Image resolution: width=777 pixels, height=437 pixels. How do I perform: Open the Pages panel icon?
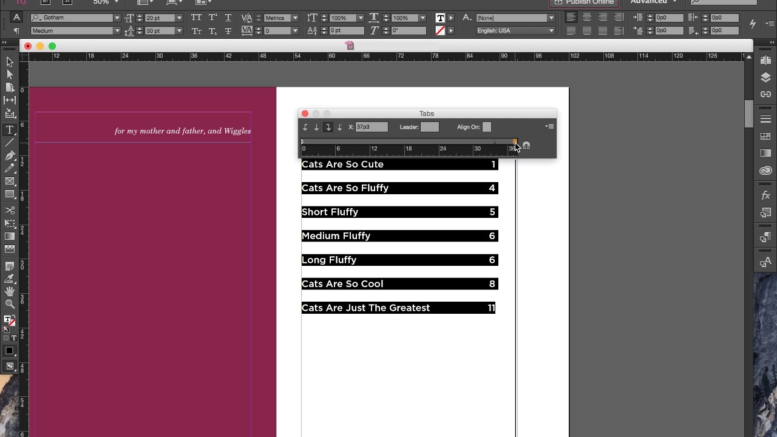[x=765, y=60]
